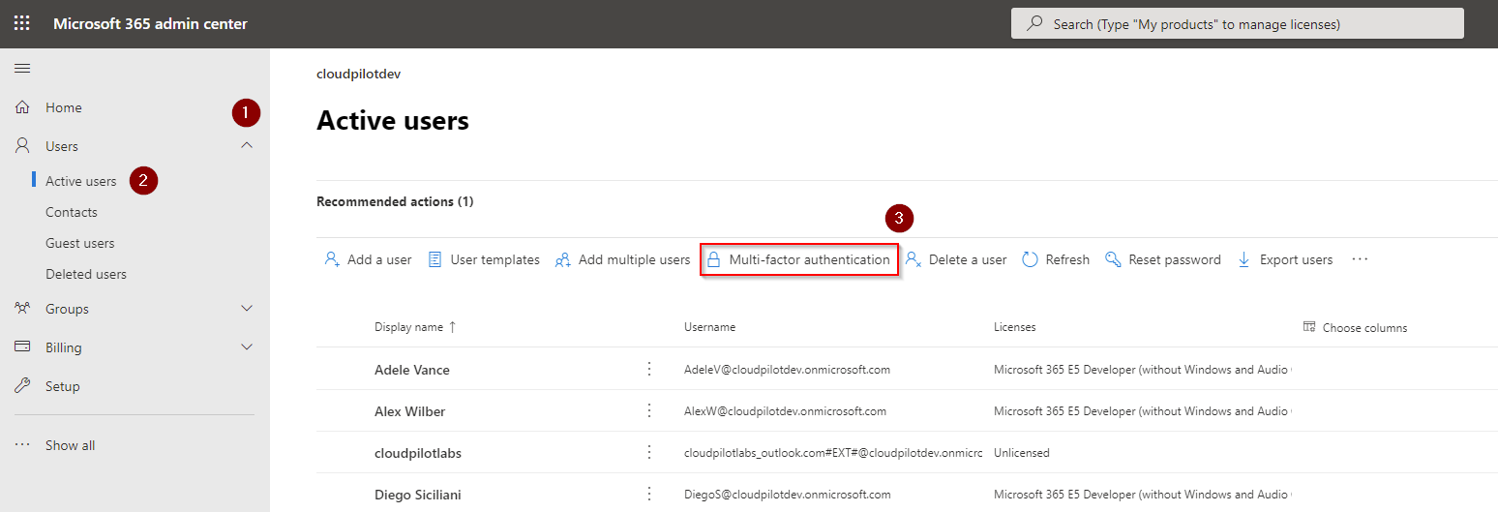1498x512 pixels.
Task: Open cloudpilotlabs user details
Action: [418, 453]
